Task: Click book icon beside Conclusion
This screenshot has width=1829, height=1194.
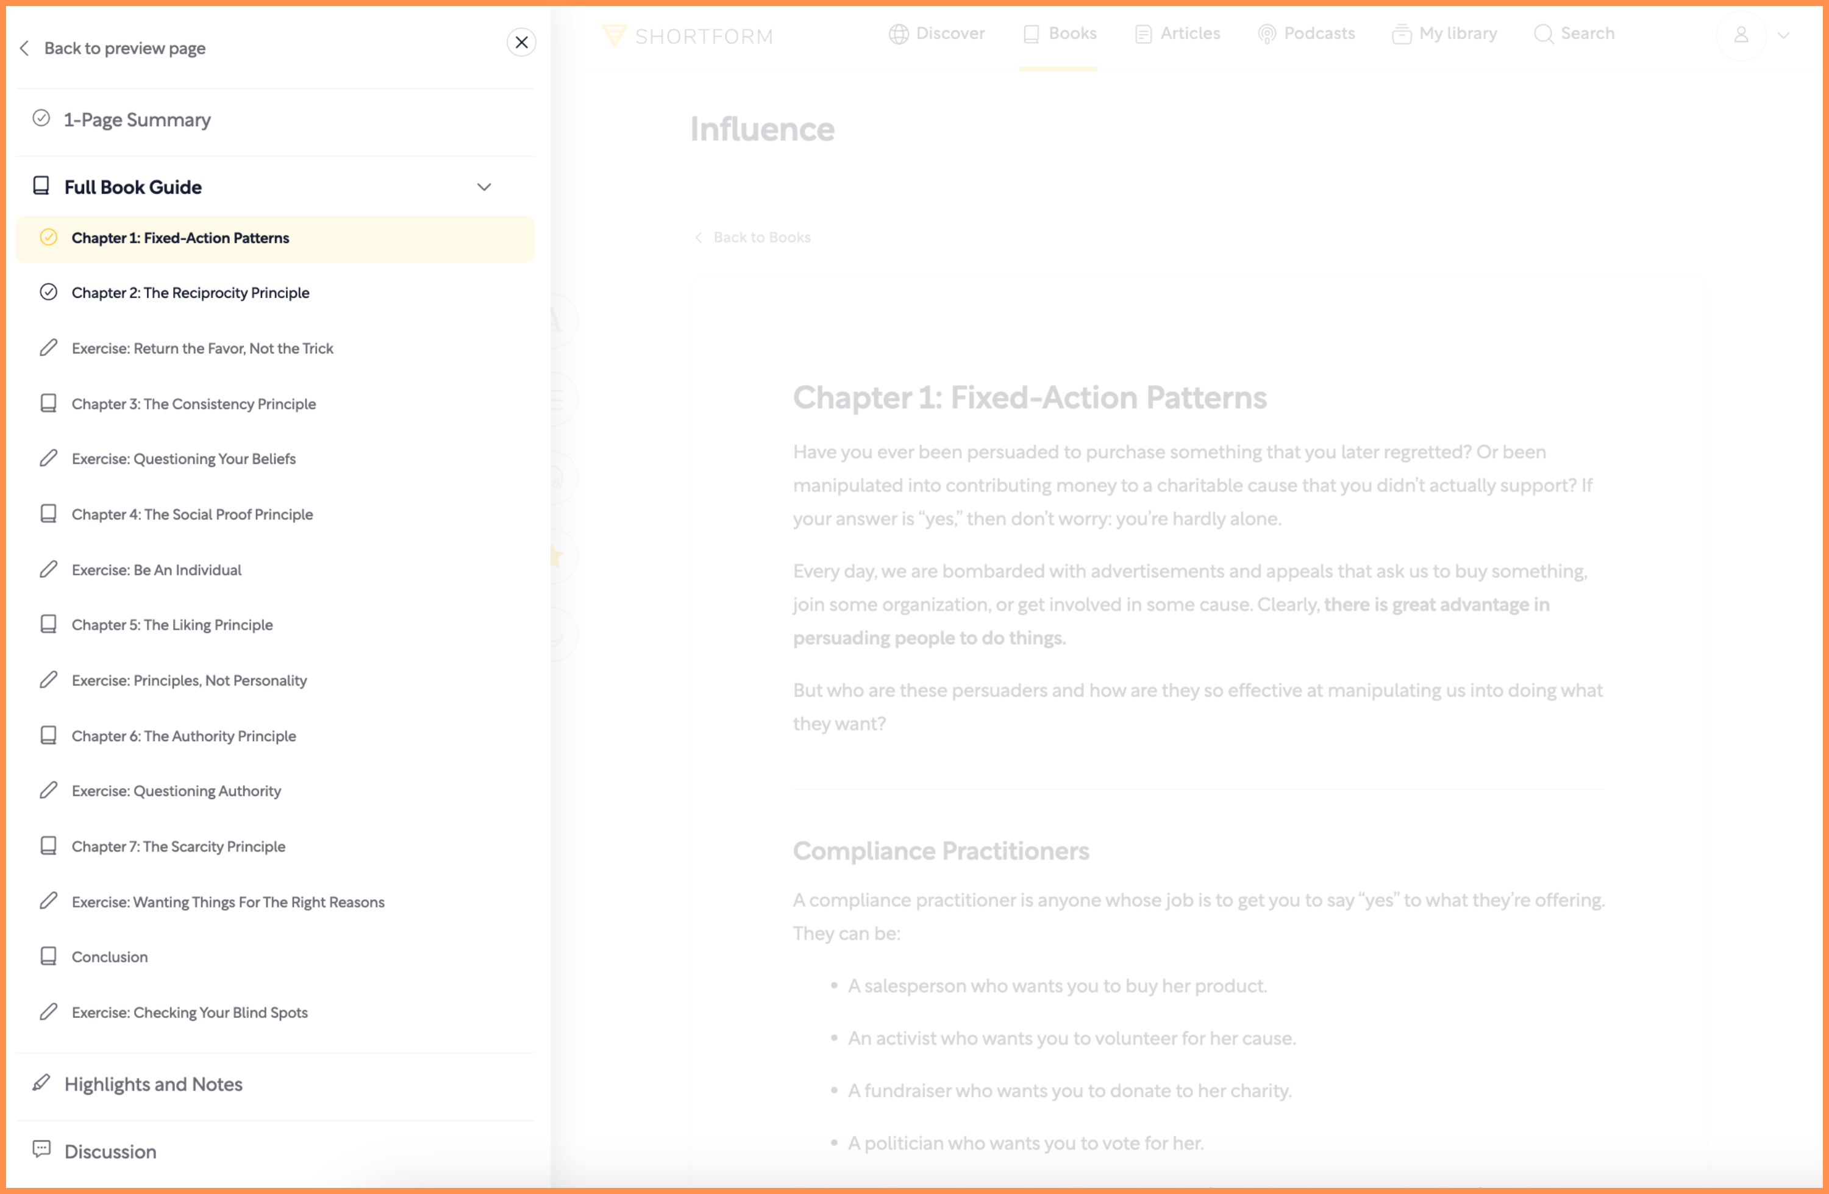Action: [48, 956]
